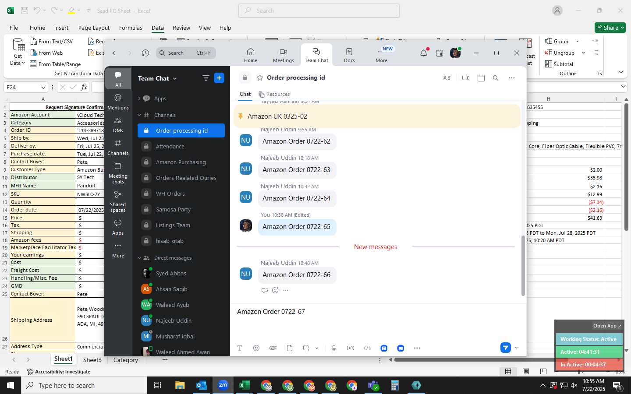Open the text formatting tool in message composer
Screen dimensions: 631x394
(x=240, y=348)
